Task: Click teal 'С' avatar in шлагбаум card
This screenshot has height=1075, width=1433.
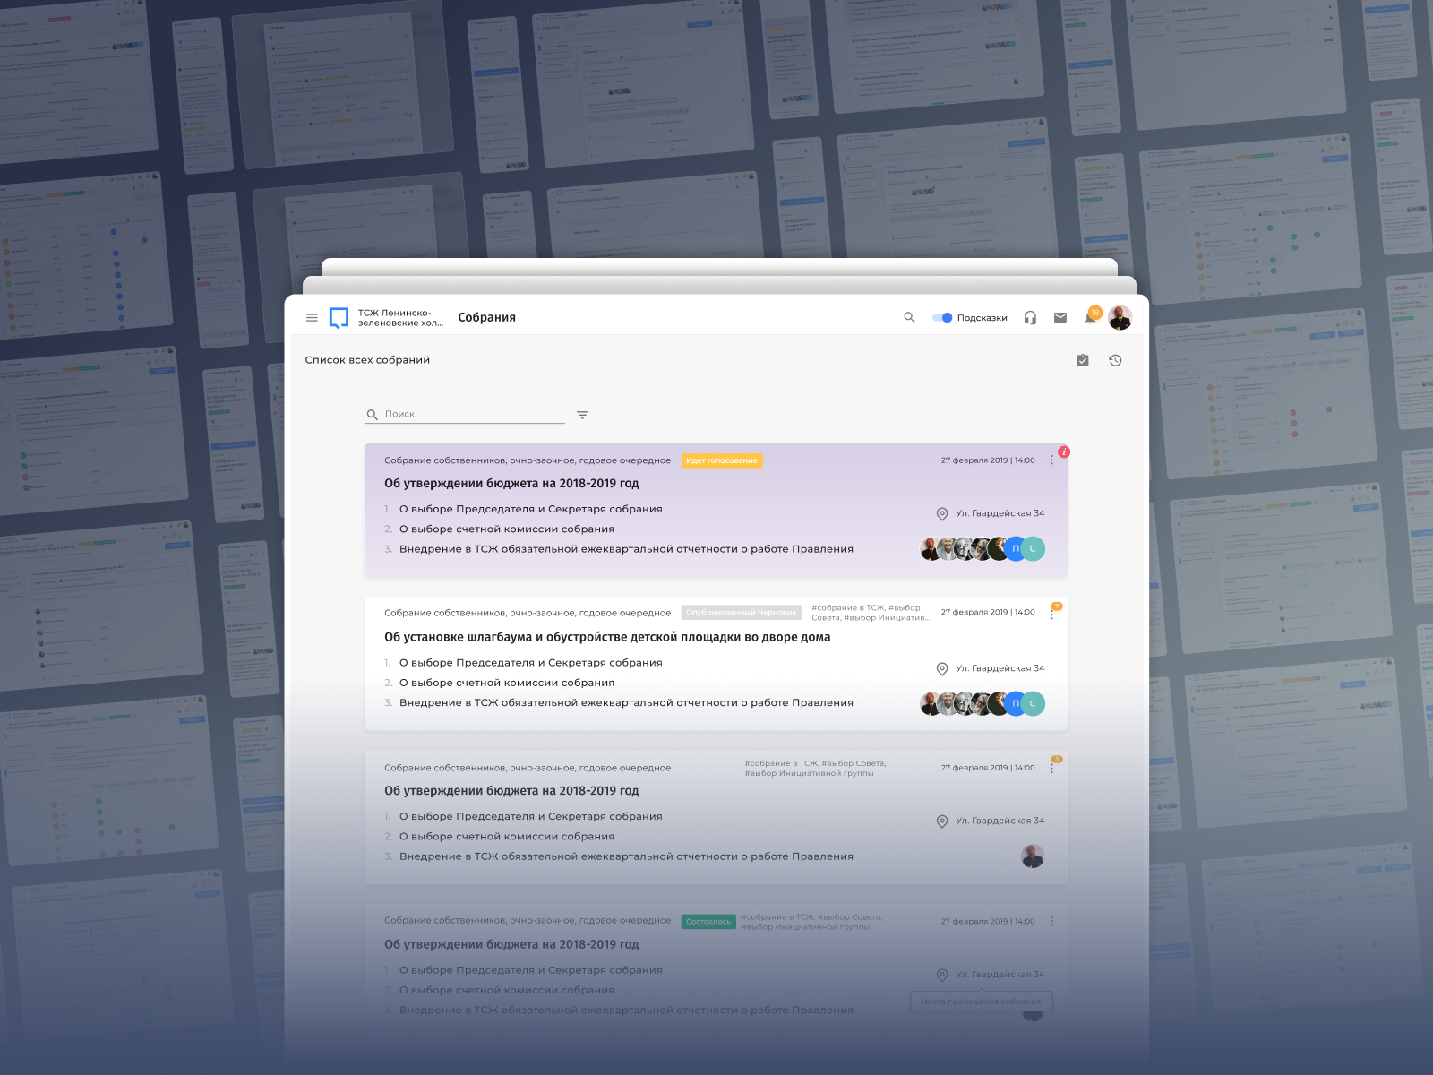Action: tap(1034, 703)
